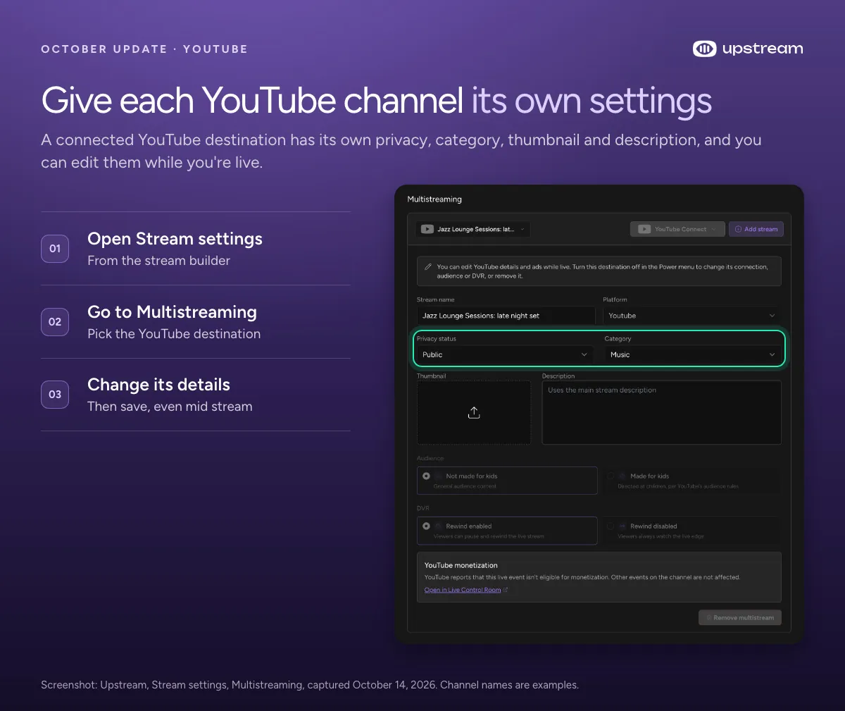Click the screenshot caption at the bottom
The height and width of the screenshot is (711, 845).
(310, 685)
